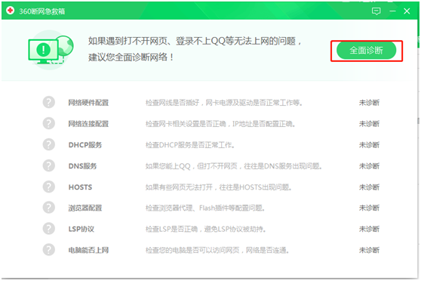The image size is (421, 281).
Task: Minimize the 360断网急救箱 window
Action: (x=392, y=11)
